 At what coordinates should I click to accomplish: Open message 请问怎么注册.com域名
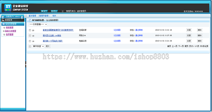(x=52, y=36)
